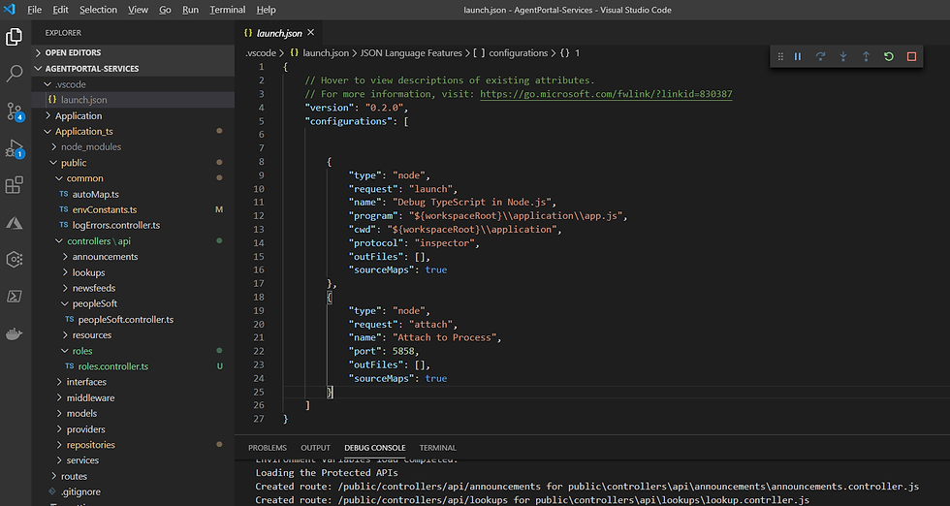Open the Help menu

(266, 10)
